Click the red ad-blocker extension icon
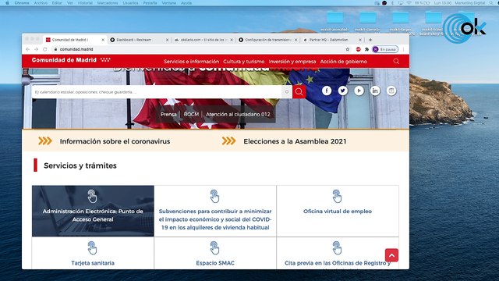The width and height of the screenshot is (499, 281). (x=359, y=49)
